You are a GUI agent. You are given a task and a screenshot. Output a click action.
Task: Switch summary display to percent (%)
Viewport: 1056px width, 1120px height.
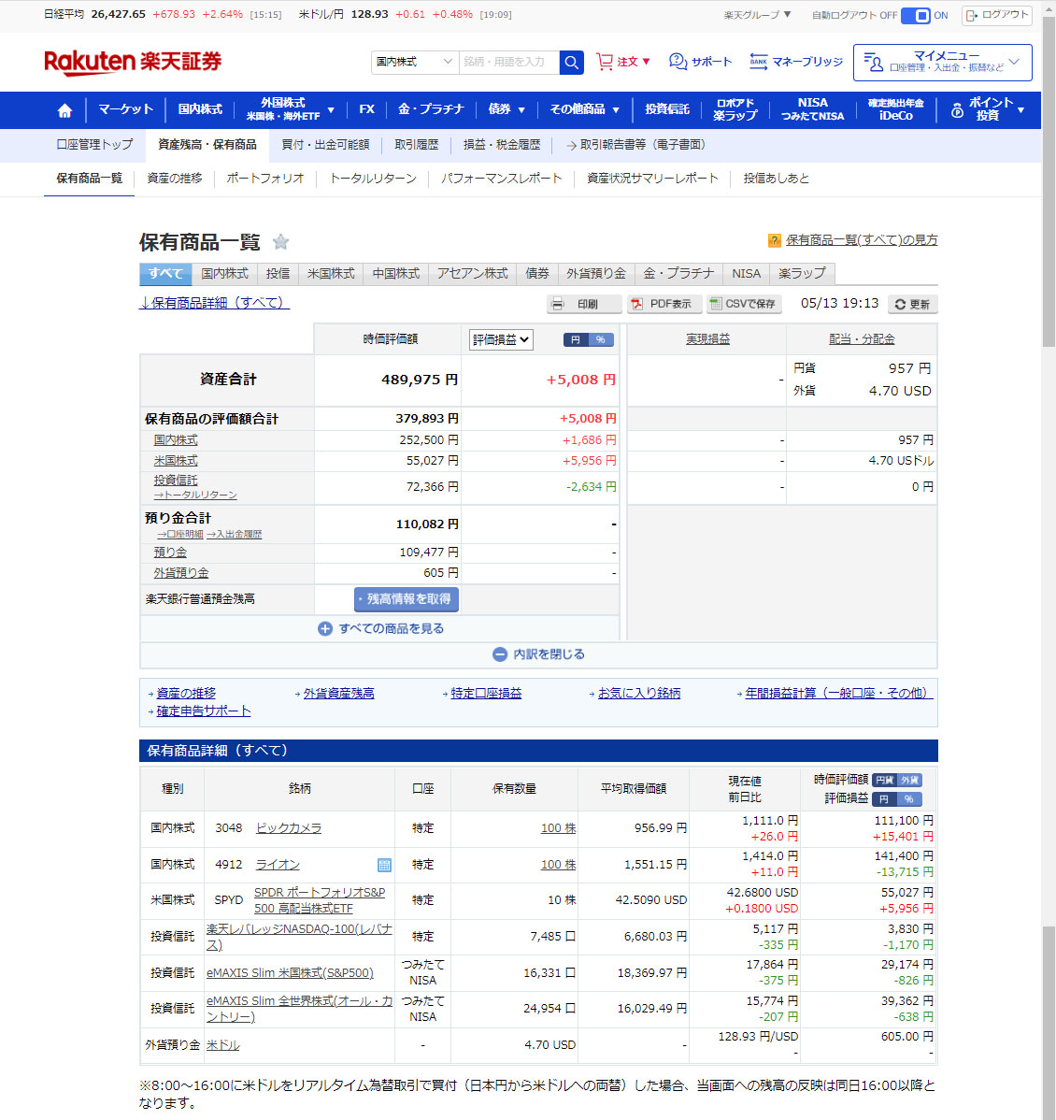coord(601,339)
